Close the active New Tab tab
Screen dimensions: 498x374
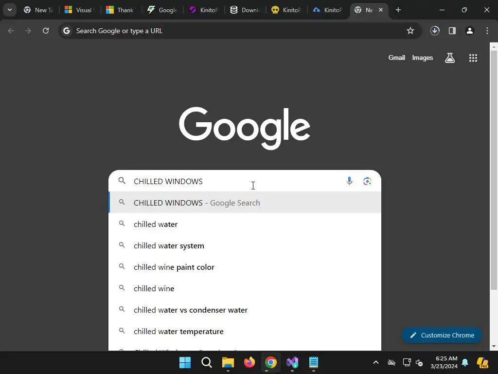tap(381, 10)
